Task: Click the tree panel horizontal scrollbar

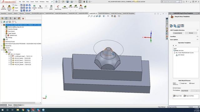Action: coord(18,103)
